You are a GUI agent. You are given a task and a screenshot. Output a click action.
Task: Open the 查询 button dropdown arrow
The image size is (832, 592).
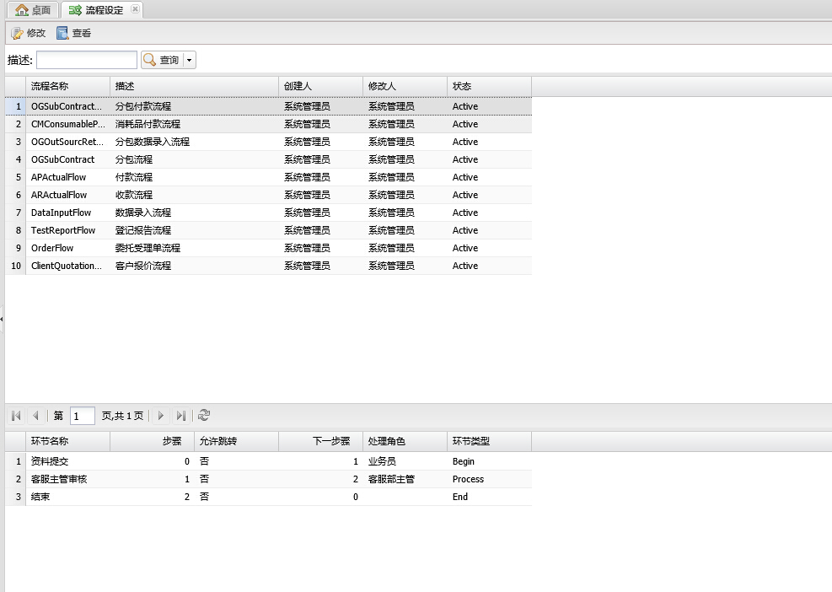tap(190, 60)
